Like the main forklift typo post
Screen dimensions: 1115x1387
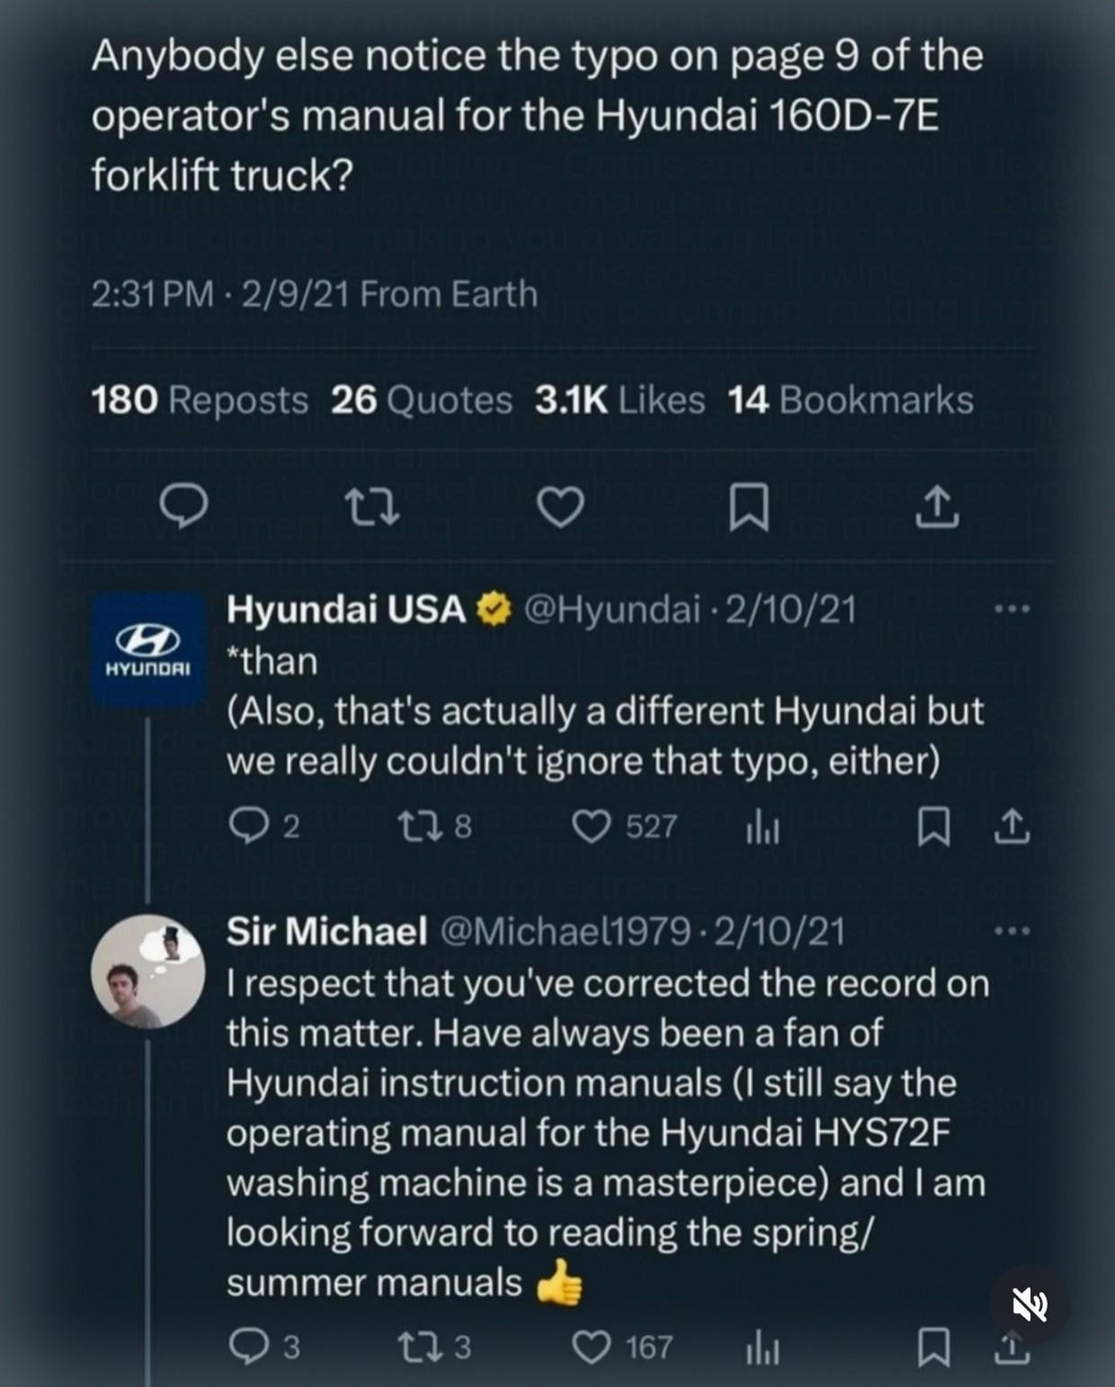coord(560,506)
